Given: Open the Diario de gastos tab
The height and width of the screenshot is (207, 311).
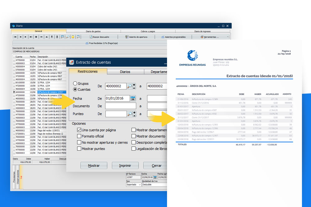Looking at the screenshot, I should (x=93, y=31).
